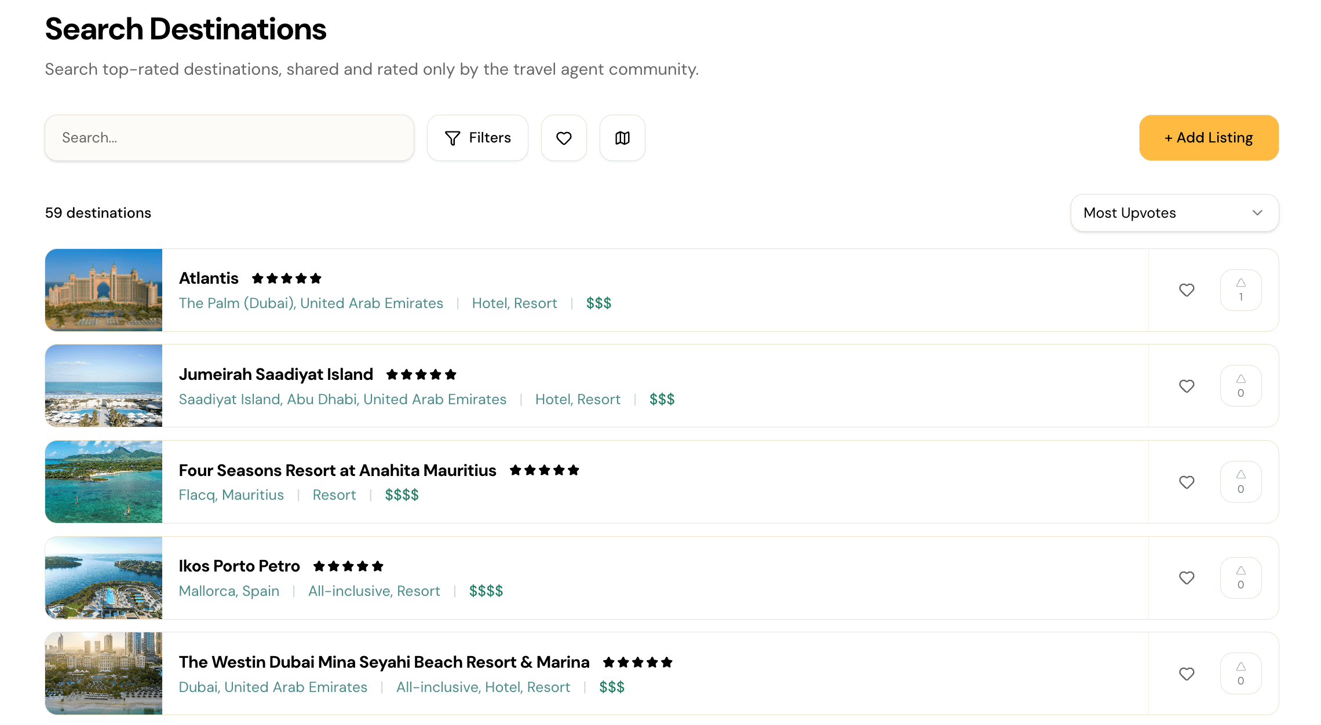The height and width of the screenshot is (725, 1321).
Task: Upvote Jumeirah Saadiyat Island
Action: tap(1240, 386)
